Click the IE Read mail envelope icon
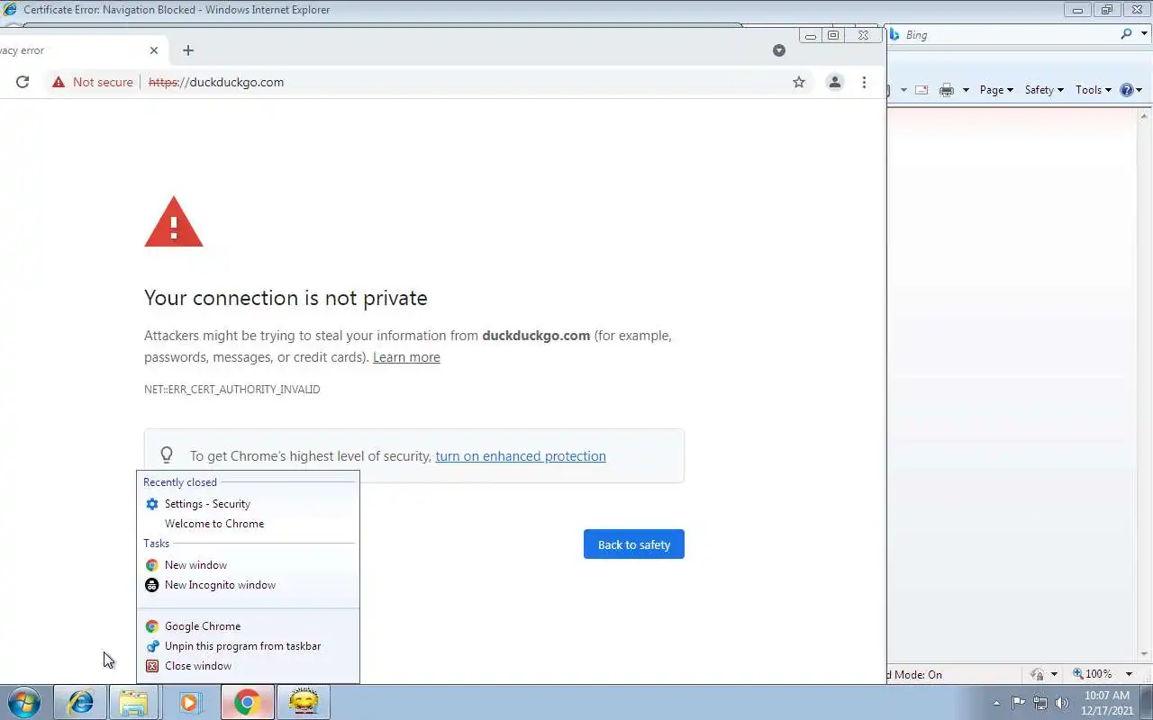Viewport: 1153px width, 720px height. click(x=921, y=90)
